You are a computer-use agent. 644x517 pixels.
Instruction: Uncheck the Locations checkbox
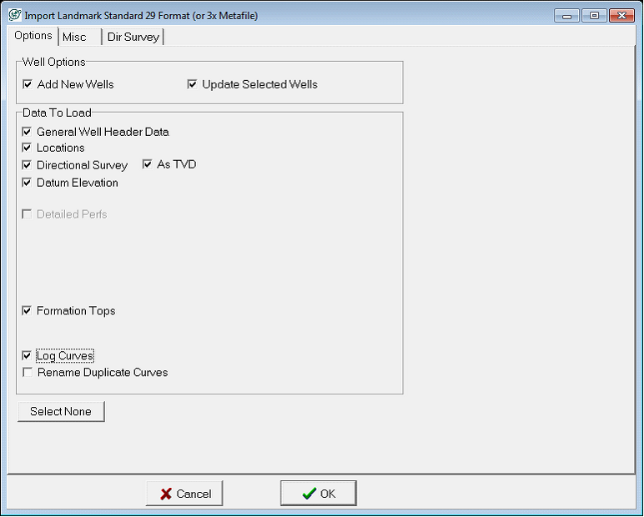28,148
